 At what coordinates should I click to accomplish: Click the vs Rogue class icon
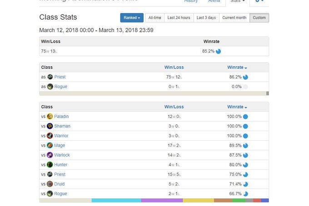point(50,194)
